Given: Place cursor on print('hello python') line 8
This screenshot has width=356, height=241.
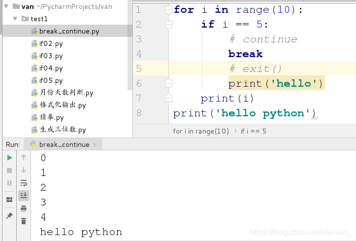Looking at the screenshot, I should (x=244, y=113).
